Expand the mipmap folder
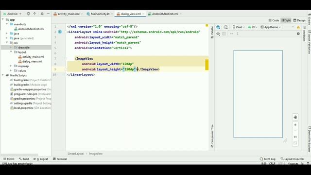The width and height of the screenshot is (311, 175). (11, 66)
